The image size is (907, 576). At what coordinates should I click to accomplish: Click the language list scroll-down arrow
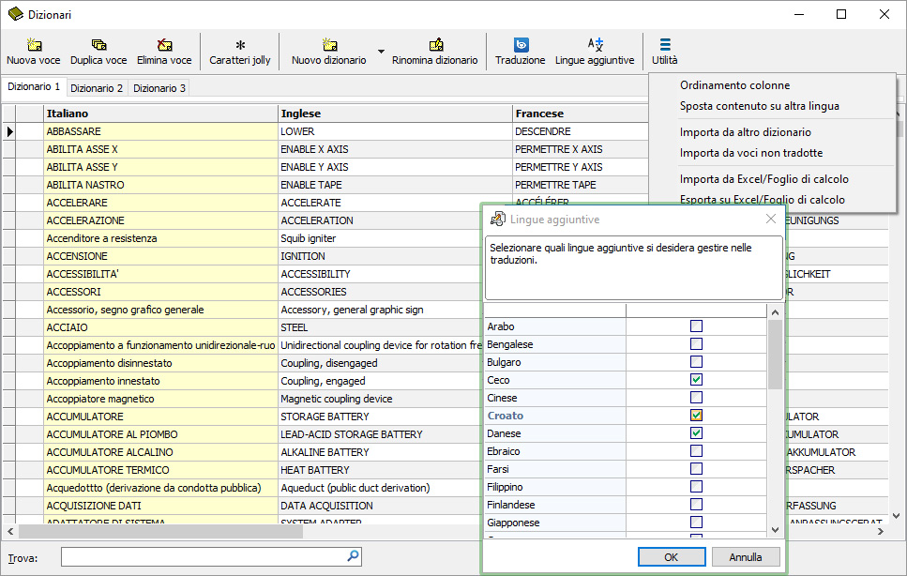point(775,529)
